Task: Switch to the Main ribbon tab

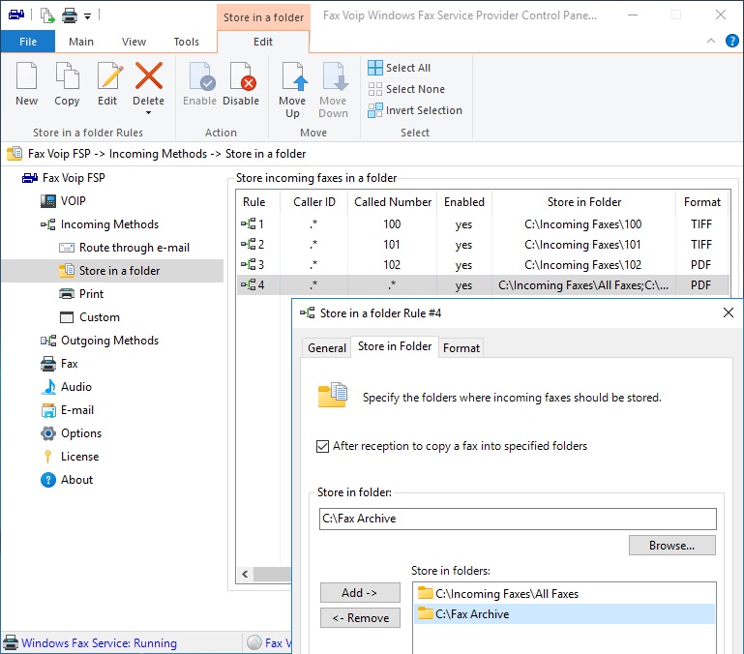Action: tap(81, 42)
